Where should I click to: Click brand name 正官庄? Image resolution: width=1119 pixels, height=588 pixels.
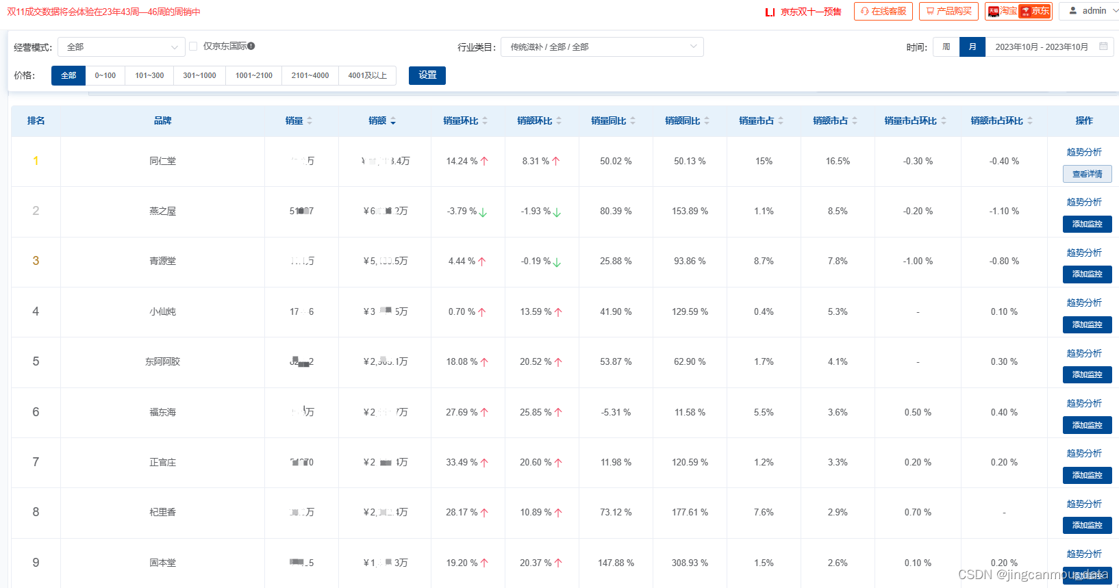(x=162, y=462)
